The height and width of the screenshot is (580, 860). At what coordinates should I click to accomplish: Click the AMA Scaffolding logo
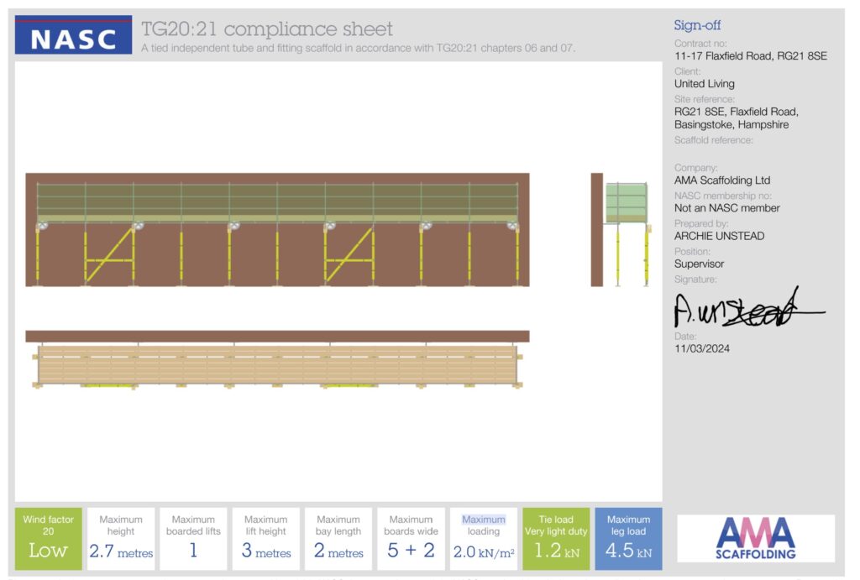point(756,538)
